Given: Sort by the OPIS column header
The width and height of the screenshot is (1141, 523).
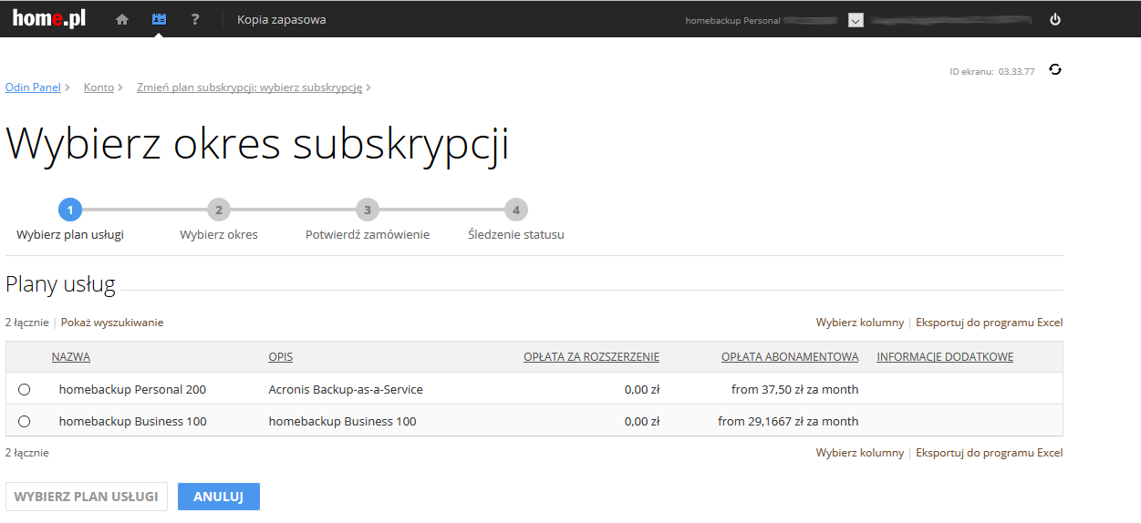Looking at the screenshot, I should tap(281, 357).
